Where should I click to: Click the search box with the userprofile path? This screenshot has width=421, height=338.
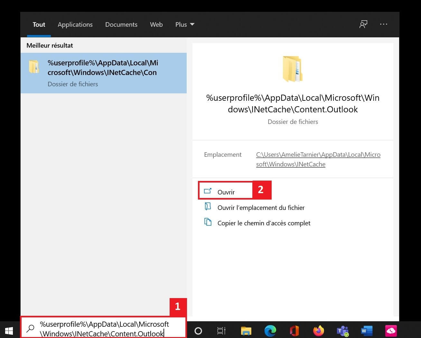(104, 329)
